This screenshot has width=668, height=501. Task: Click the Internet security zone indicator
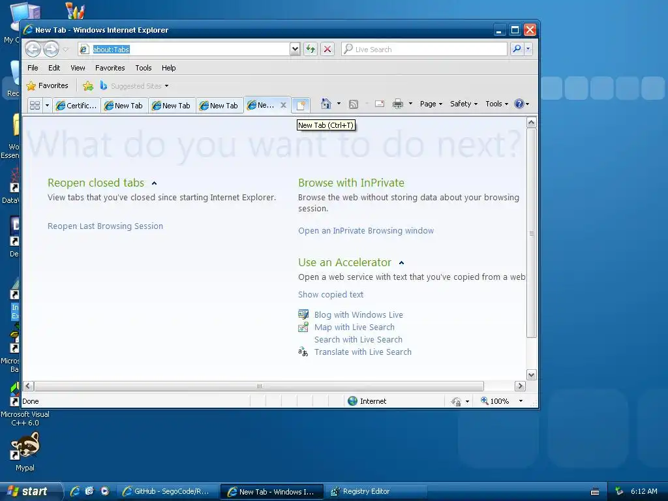click(367, 401)
